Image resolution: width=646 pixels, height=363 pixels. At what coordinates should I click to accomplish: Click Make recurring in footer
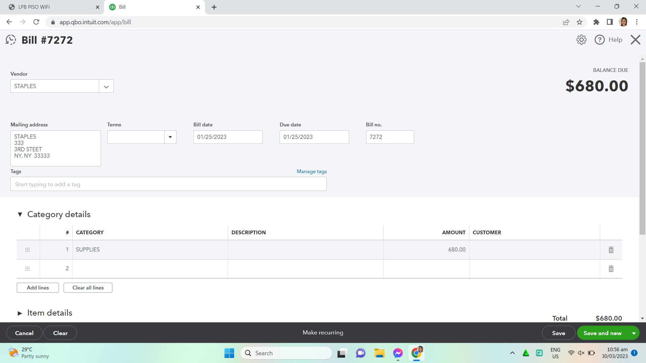click(323, 332)
